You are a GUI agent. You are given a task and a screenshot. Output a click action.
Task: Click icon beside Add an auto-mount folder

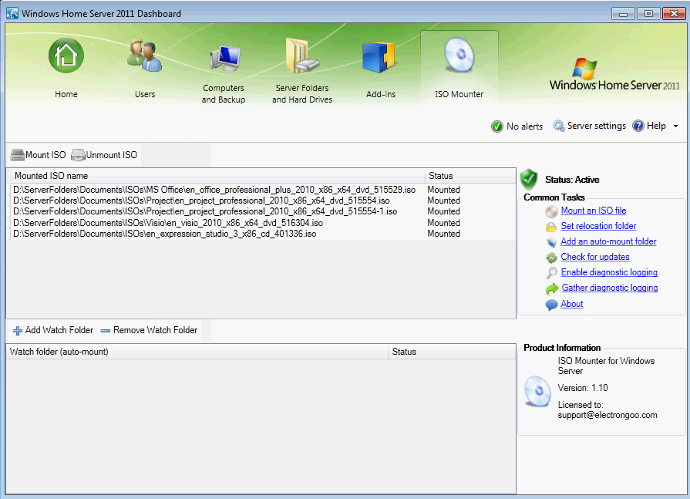point(551,242)
